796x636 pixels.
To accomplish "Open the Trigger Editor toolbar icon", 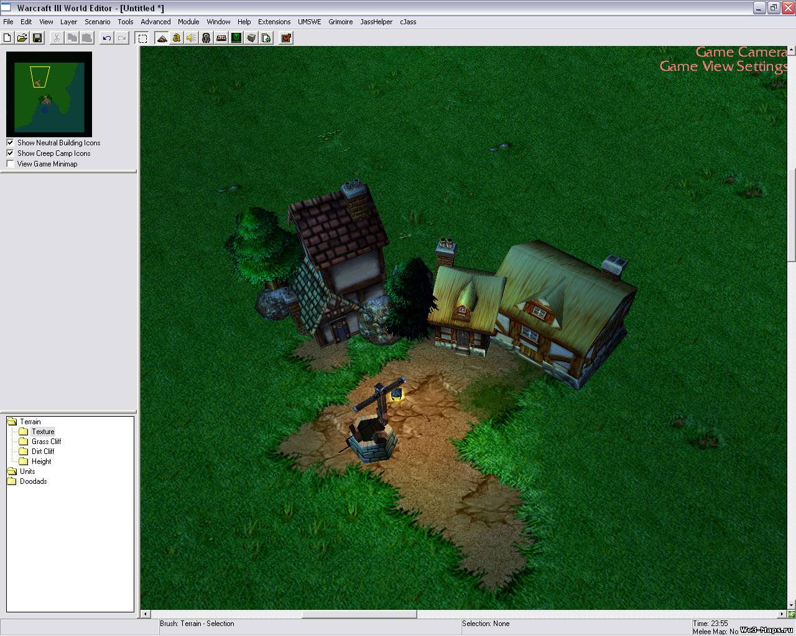I will click(x=177, y=38).
